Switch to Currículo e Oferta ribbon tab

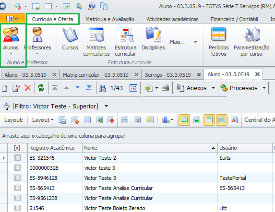pyautogui.click(x=52, y=19)
